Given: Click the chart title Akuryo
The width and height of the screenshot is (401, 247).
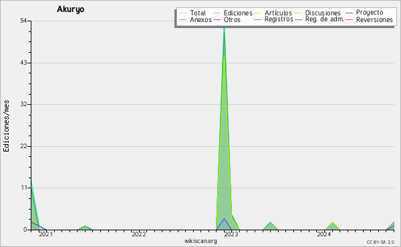Looking at the screenshot, I should pyautogui.click(x=71, y=9).
